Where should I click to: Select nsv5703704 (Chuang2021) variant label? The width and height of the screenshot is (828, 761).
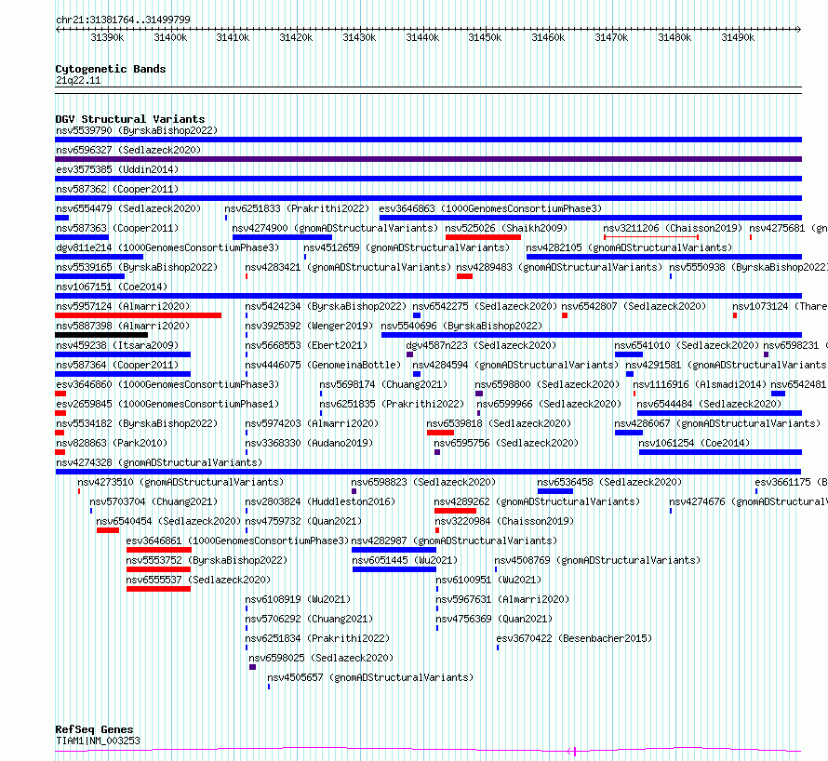pos(154,501)
